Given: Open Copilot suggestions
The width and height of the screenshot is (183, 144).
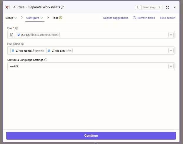Looking at the screenshot, I should (x=116, y=18).
